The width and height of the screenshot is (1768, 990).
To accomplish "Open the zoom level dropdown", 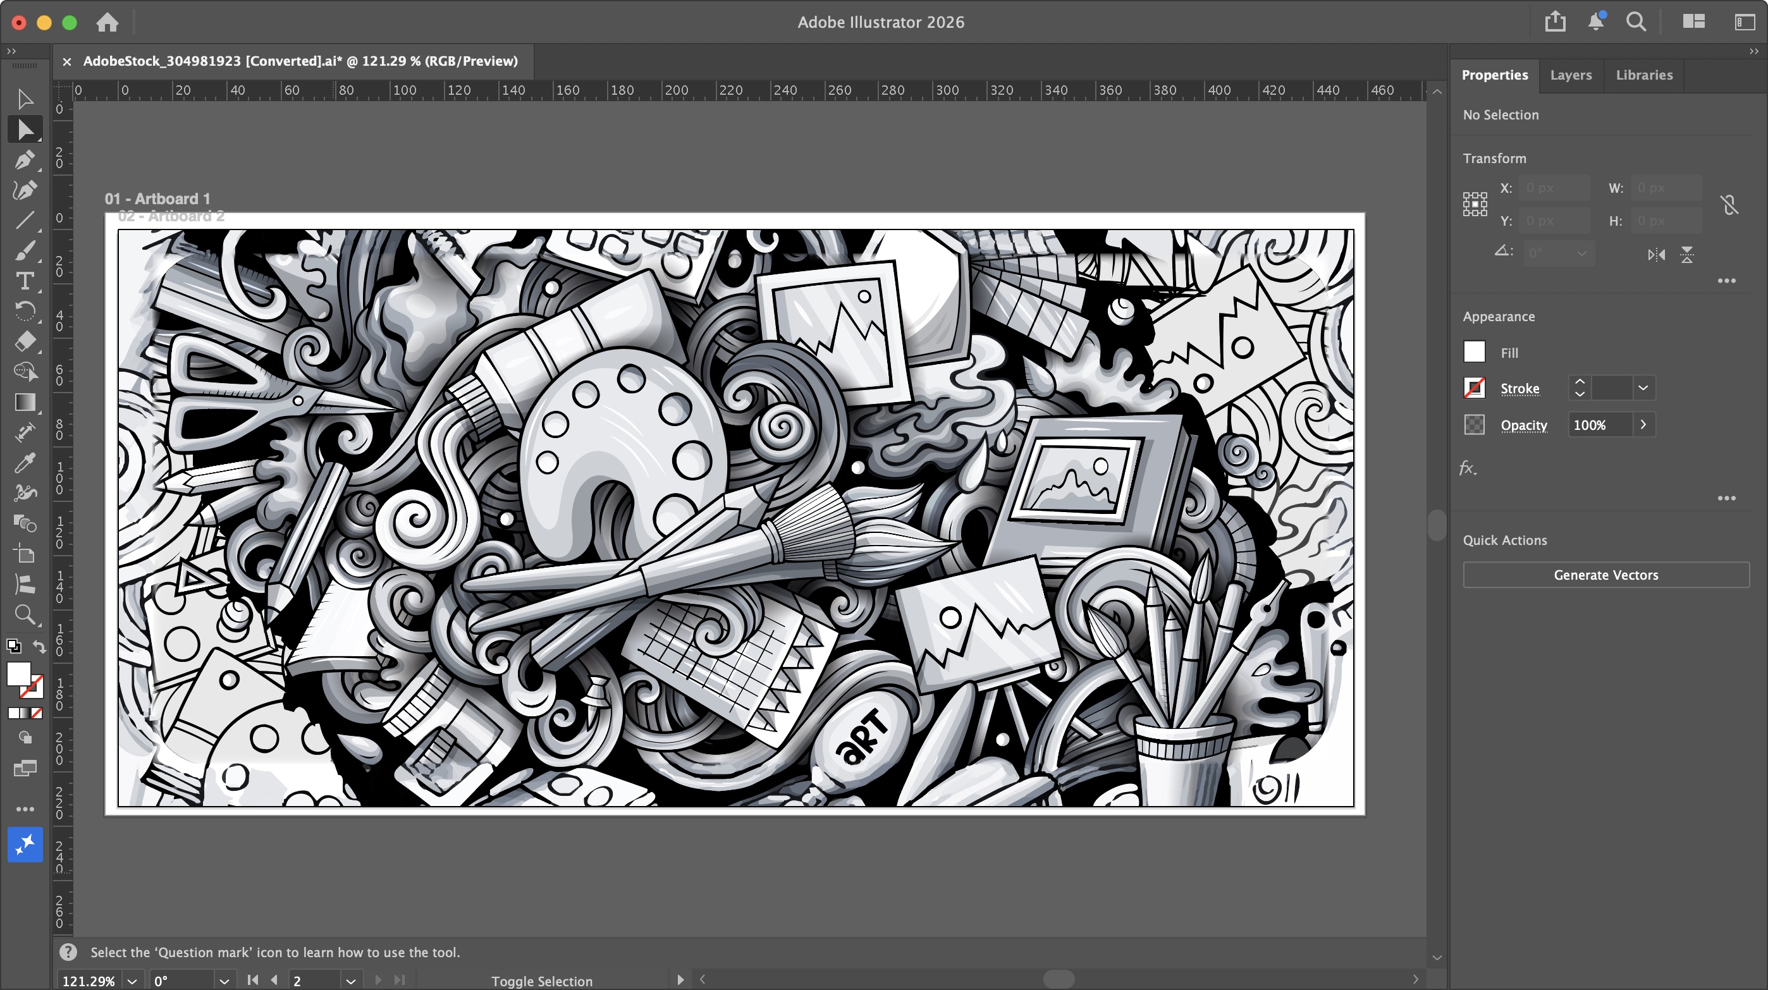I will (132, 981).
